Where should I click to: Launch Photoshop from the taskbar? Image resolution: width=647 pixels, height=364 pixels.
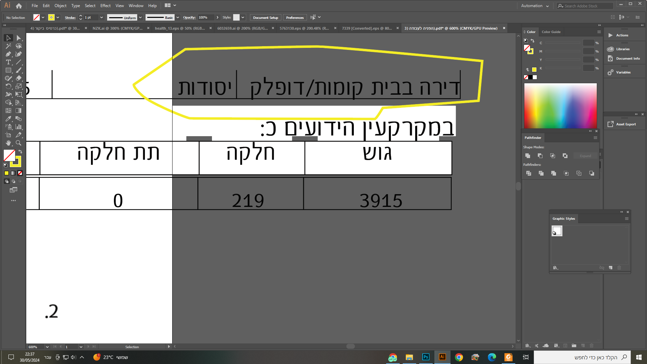pos(426,357)
